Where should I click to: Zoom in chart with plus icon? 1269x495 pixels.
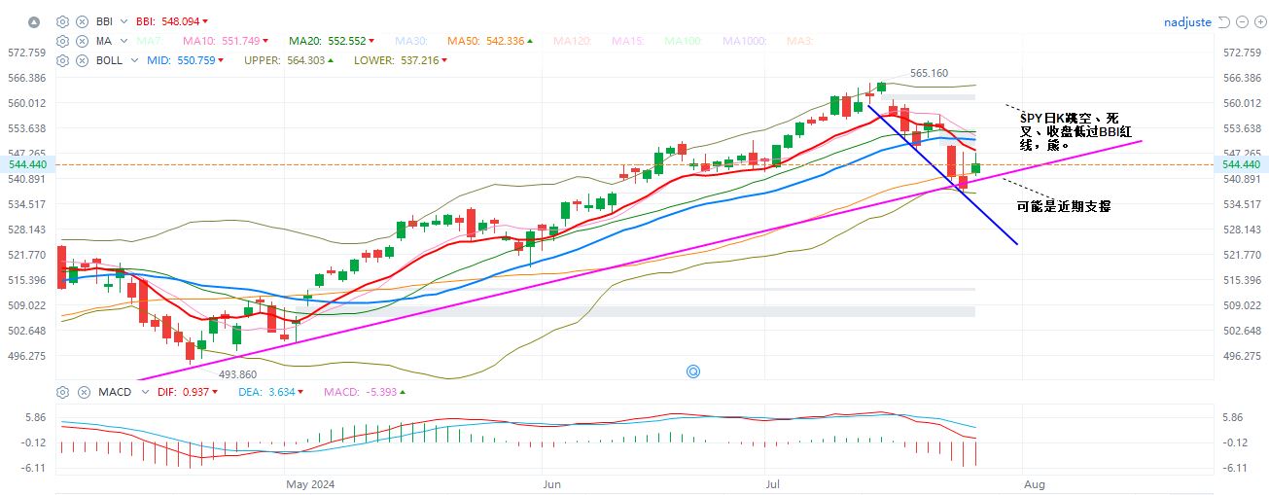tap(1258, 21)
